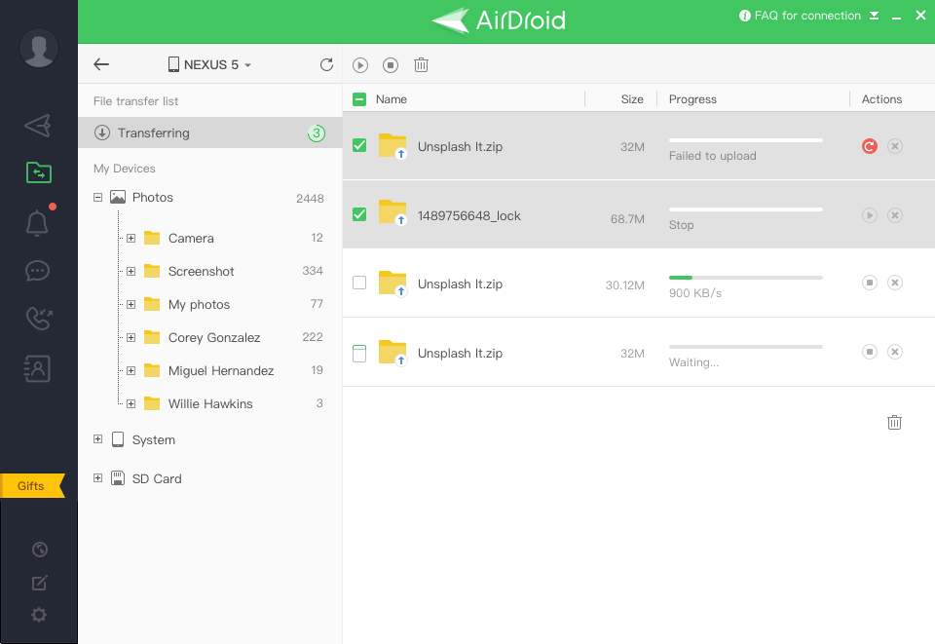
Task: Uncheck the 1489756648_lock checkbox
Action: point(359,214)
